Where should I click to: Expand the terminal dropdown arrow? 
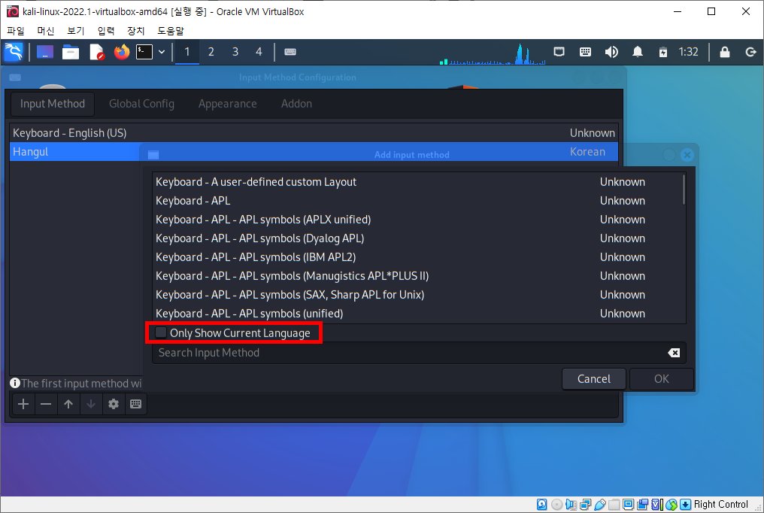tap(162, 52)
